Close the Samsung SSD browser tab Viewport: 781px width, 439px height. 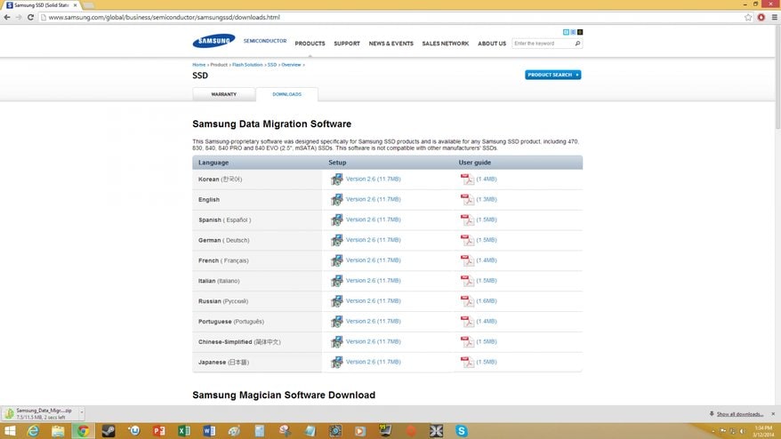tap(76, 5)
